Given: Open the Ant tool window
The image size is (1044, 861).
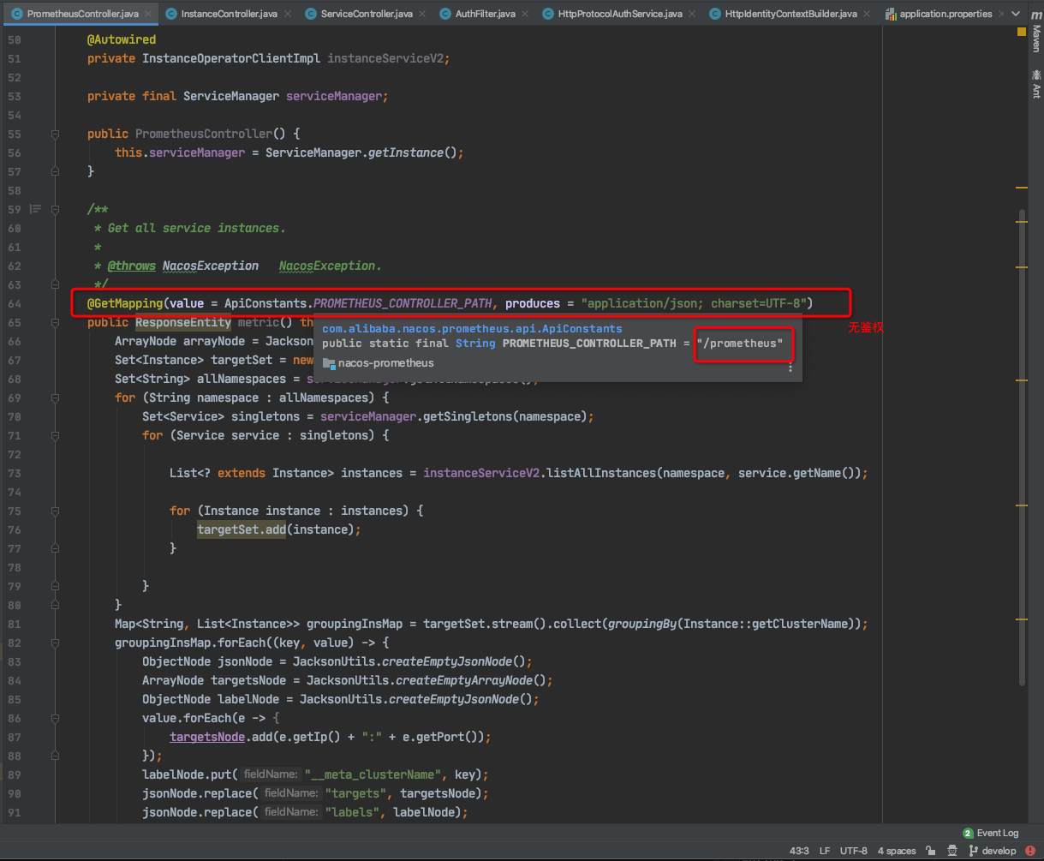Looking at the screenshot, I should (x=1035, y=84).
